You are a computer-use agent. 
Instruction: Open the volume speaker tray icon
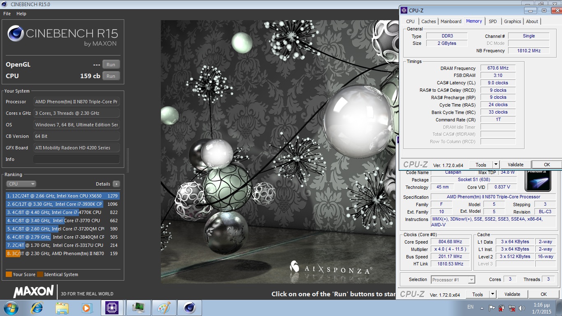[522, 308]
